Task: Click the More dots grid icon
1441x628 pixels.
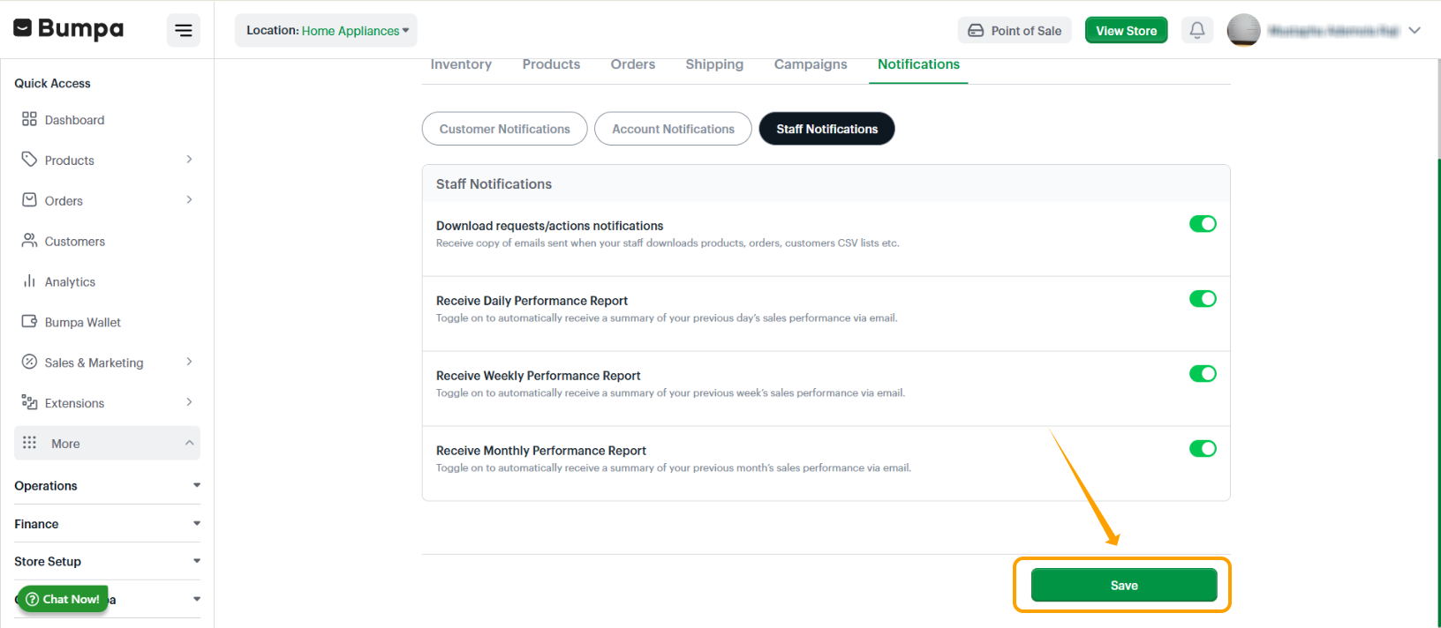Action: point(29,443)
